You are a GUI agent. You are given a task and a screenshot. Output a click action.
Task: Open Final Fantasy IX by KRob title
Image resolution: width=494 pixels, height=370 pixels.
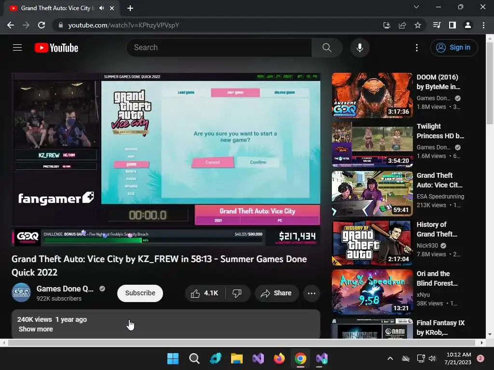tap(440, 328)
